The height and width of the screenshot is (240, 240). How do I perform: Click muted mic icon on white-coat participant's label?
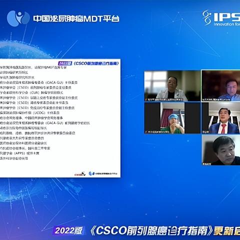(x=146, y=99)
